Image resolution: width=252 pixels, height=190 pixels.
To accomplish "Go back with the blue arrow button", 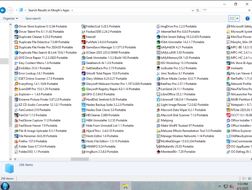I will tap(3, 10).
